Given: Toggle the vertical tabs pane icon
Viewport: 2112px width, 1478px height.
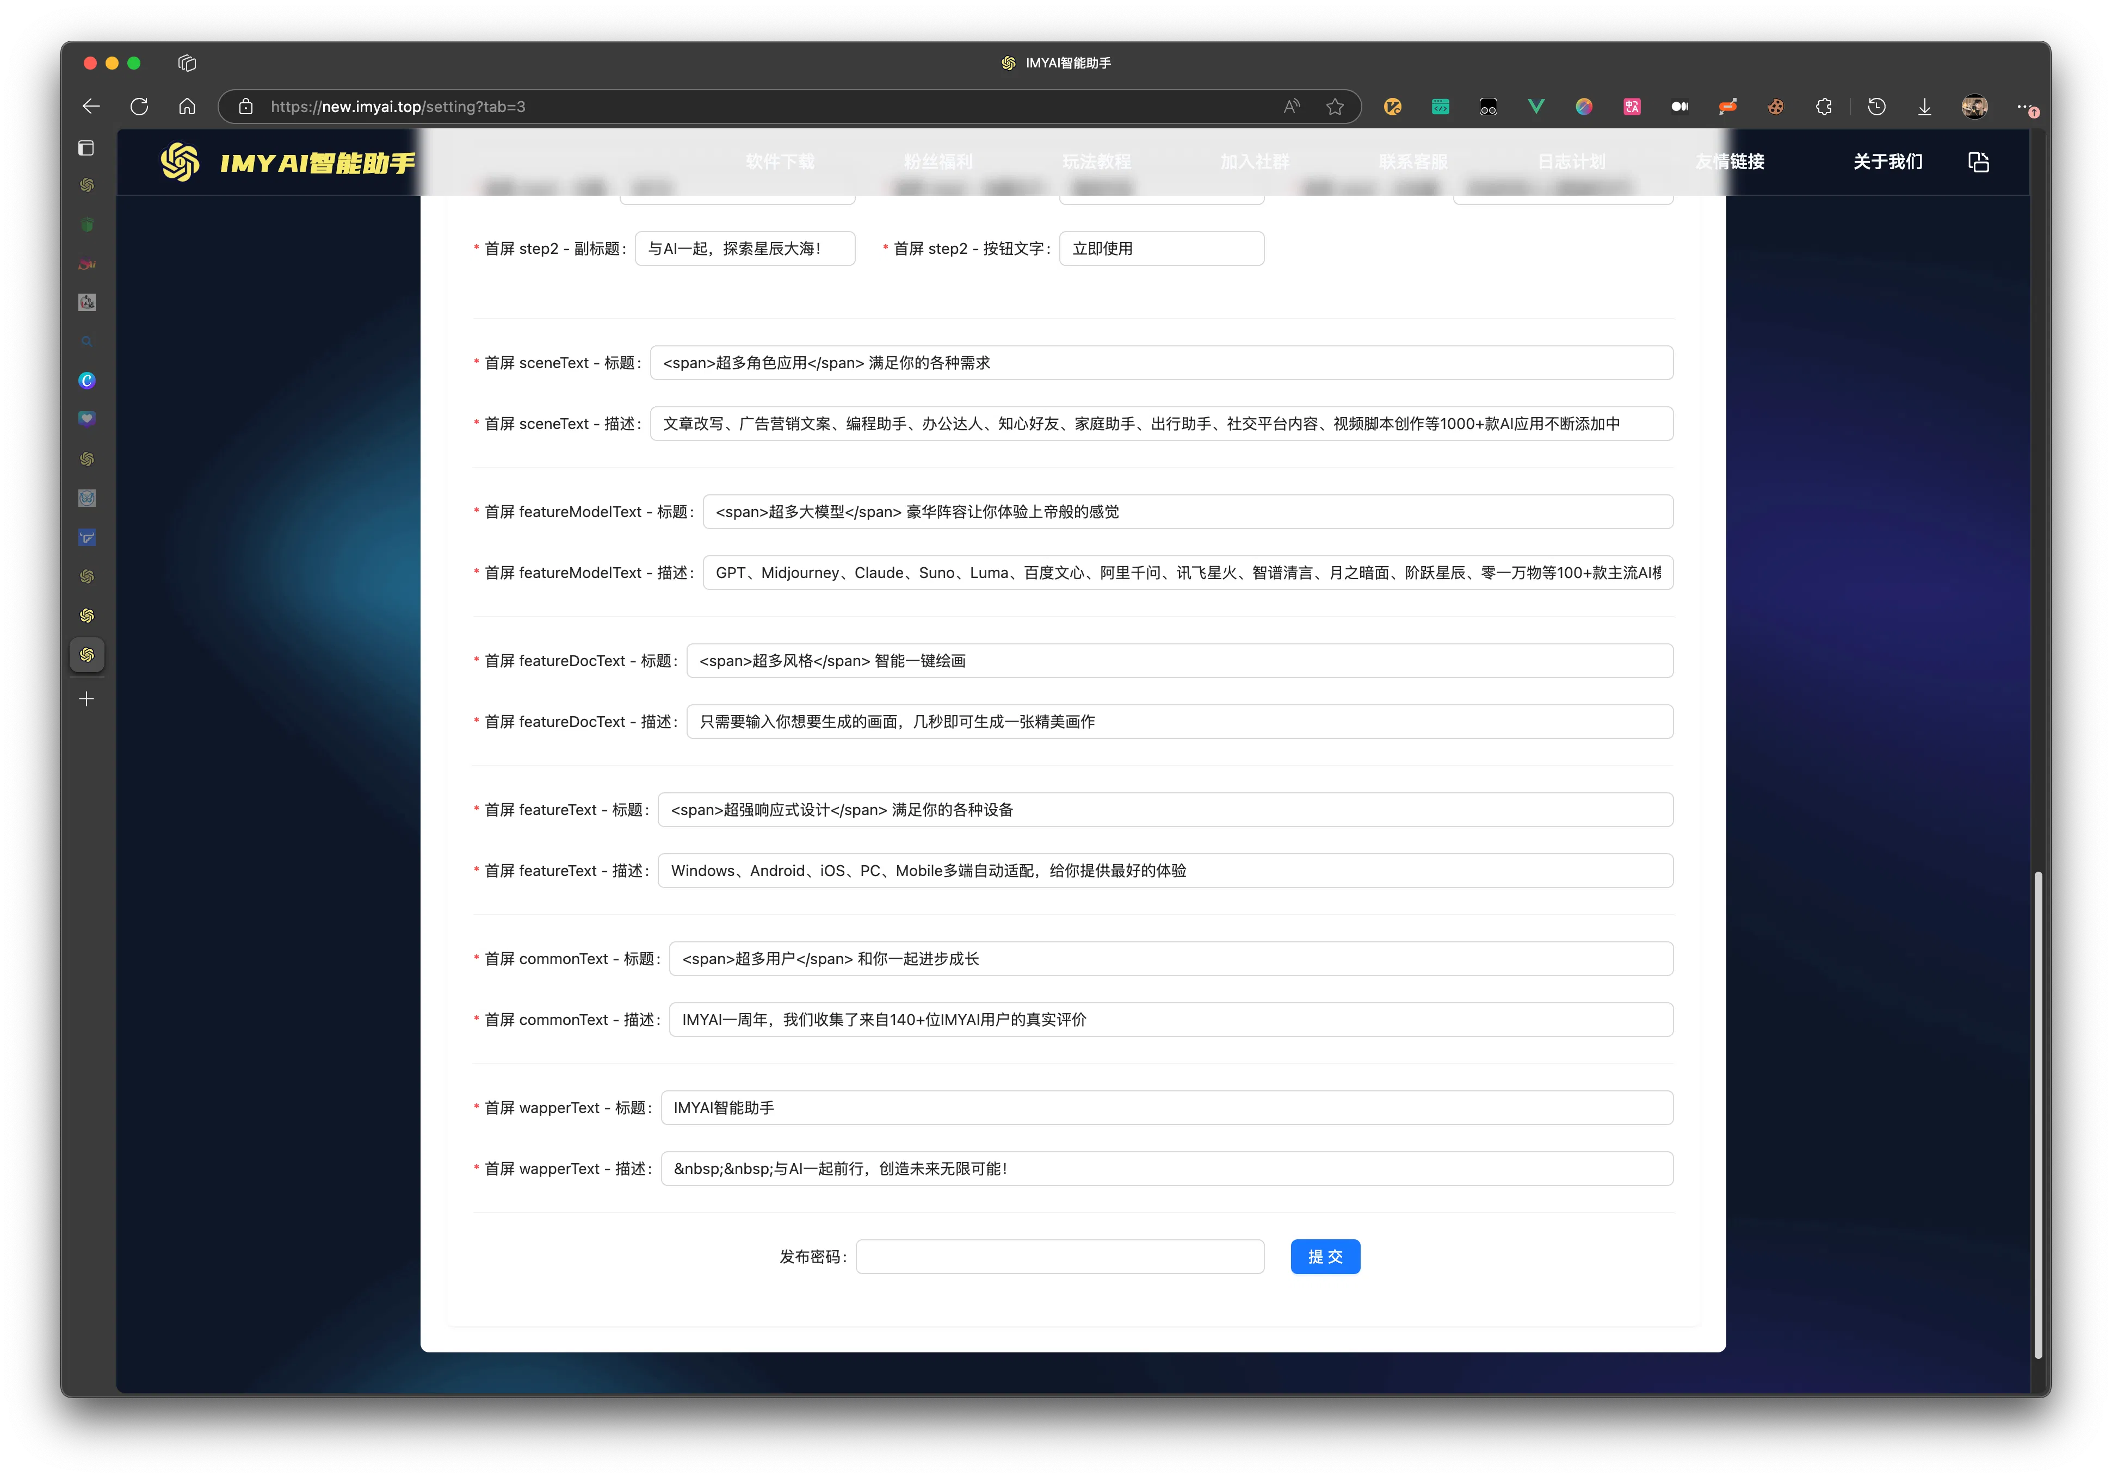Looking at the screenshot, I should coord(87,148).
